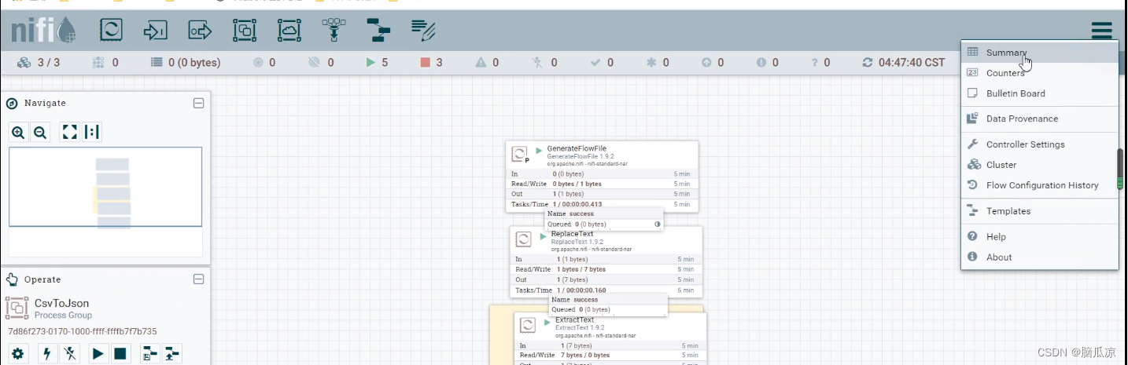Click the stopped components count 3
This screenshot has height=365, width=1128.
pos(432,63)
